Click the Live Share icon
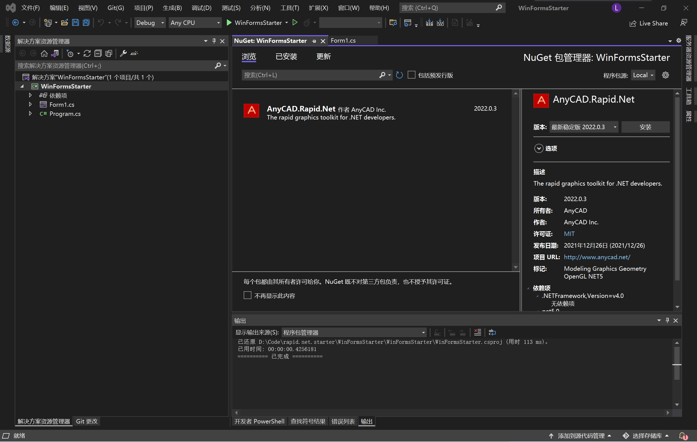Screen dimensions: 697x442 coord(633,24)
